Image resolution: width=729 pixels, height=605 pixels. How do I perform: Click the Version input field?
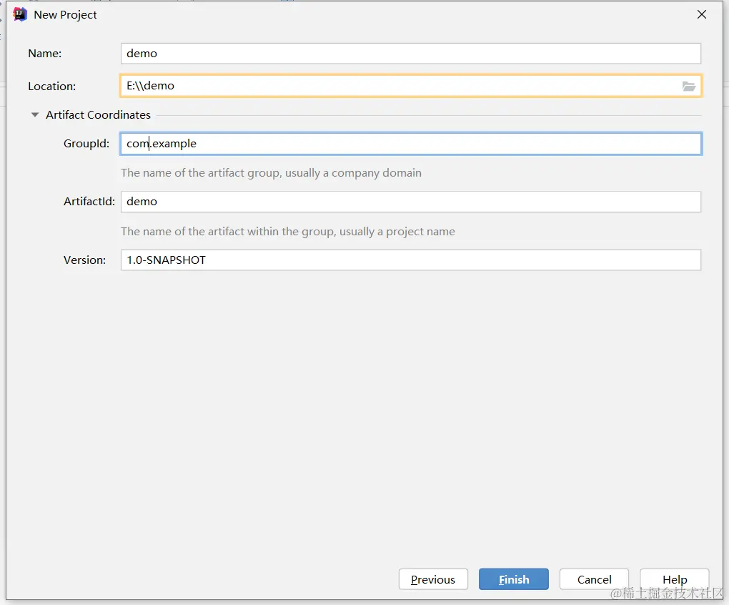pyautogui.click(x=410, y=260)
